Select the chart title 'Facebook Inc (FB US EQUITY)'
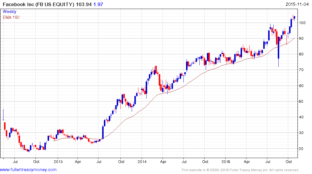The height and width of the screenshot is (174, 312). (x=39, y=4)
